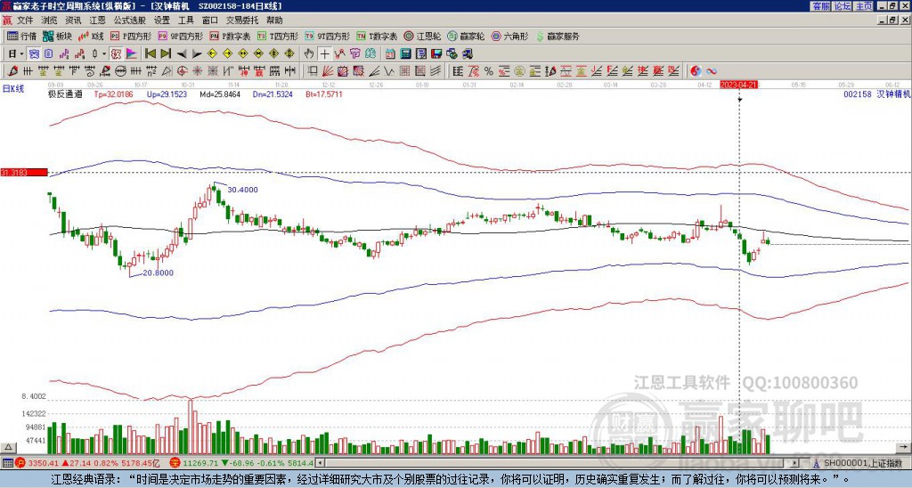Select the red fan lines tool
Image resolution: width=912 pixels, height=488 pixels.
click(x=327, y=71)
